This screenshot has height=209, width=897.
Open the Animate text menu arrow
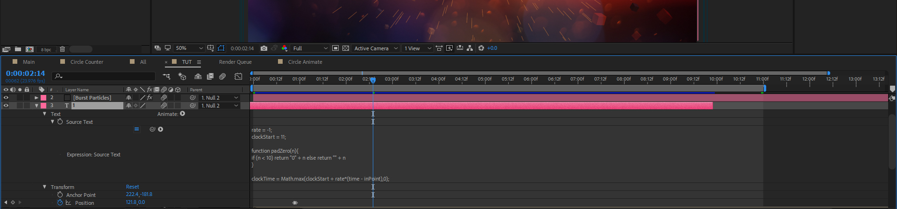(182, 114)
